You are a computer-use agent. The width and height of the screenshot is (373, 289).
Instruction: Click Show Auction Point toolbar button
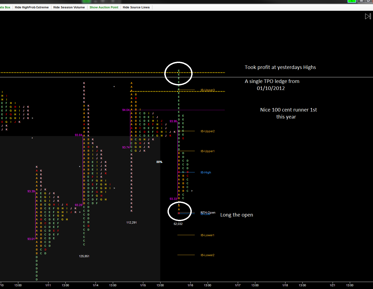coord(104,7)
